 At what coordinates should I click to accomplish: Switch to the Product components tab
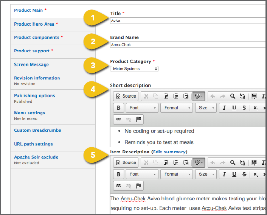point(53,38)
